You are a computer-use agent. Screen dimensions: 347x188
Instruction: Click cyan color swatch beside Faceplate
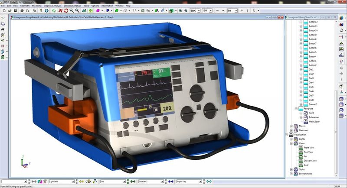point(301,109)
